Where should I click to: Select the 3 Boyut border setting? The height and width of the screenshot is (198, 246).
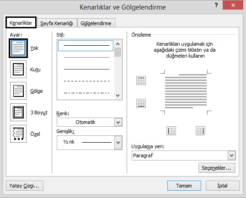coord(18,112)
